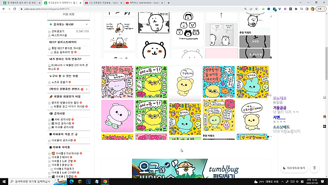Click the 소소낫베드 chat username
This screenshot has width=328, height=185.
pyautogui.click(x=281, y=127)
